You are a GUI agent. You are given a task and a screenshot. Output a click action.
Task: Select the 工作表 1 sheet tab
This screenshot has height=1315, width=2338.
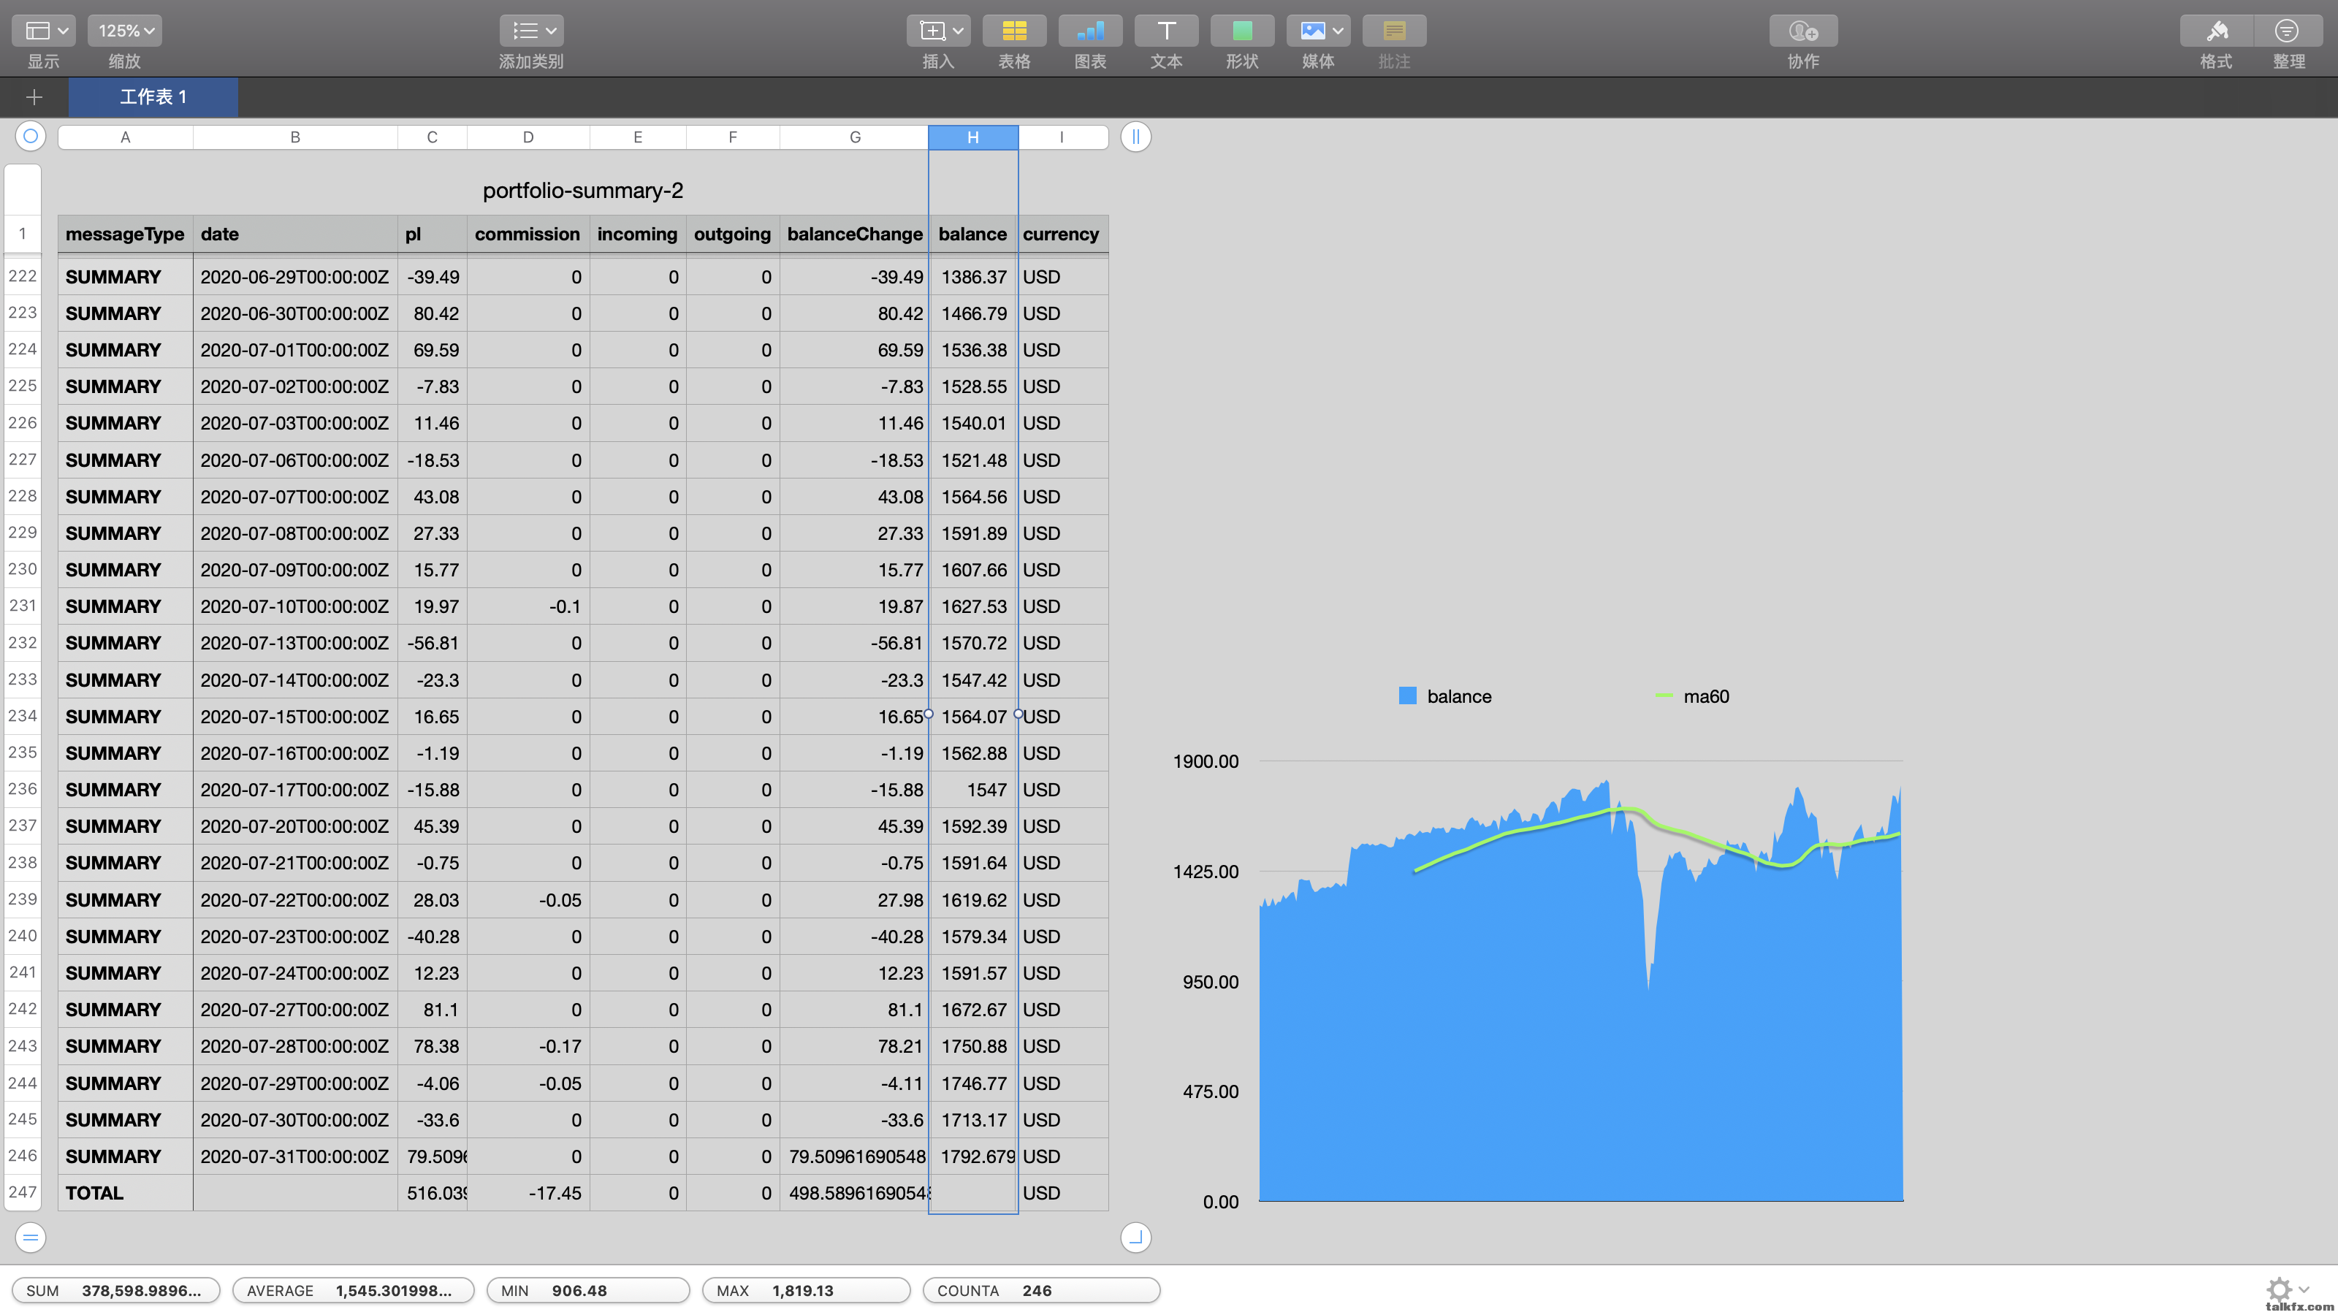pos(153,97)
